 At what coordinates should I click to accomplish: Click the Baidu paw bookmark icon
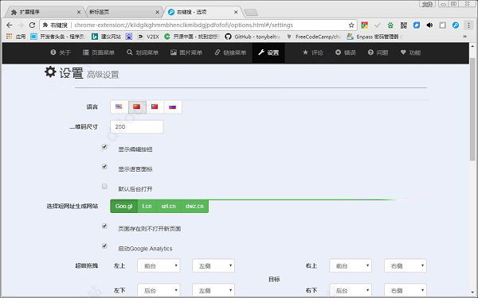(129, 37)
